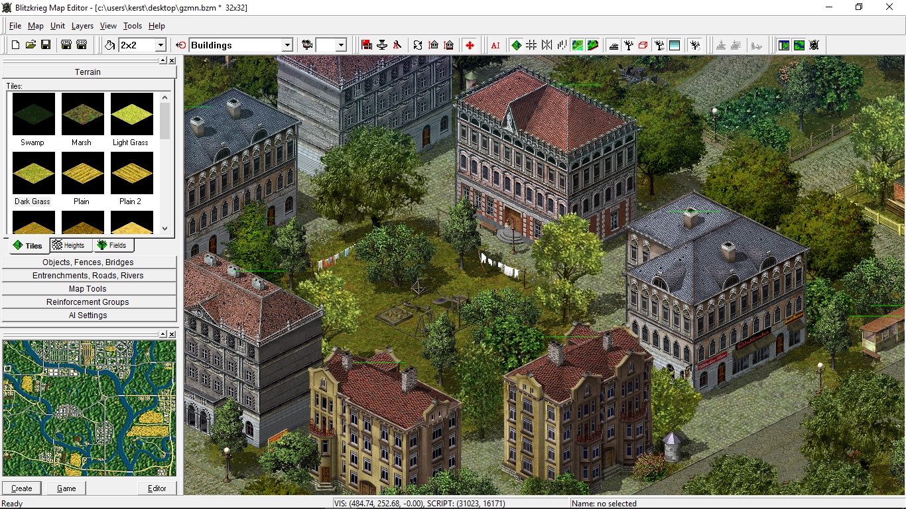Select the Swamp terrain tile
This screenshot has height=509, width=906.
click(33, 119)
